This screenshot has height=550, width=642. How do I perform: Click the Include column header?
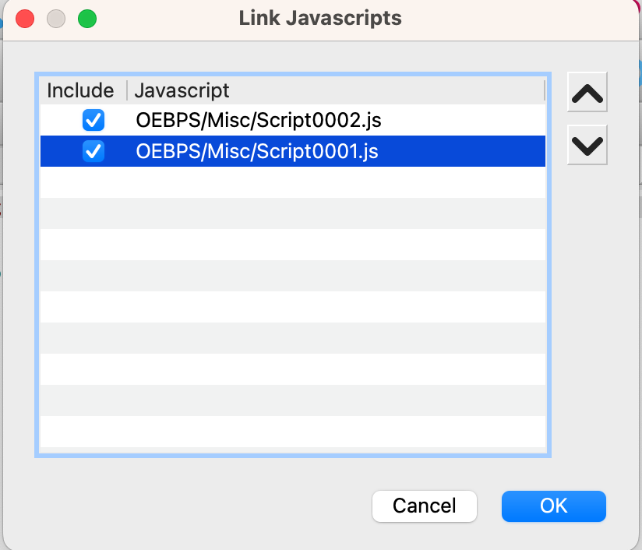point(80,90)
